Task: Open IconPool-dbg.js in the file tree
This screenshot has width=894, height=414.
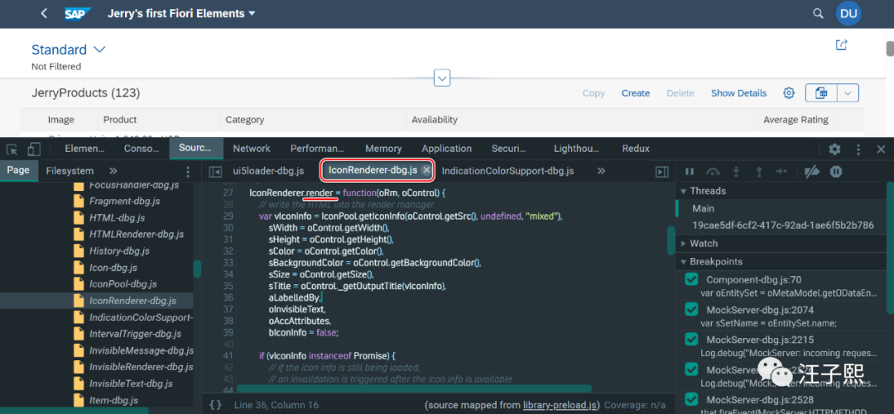Action: pyautogui.click(x=123, y=284)
